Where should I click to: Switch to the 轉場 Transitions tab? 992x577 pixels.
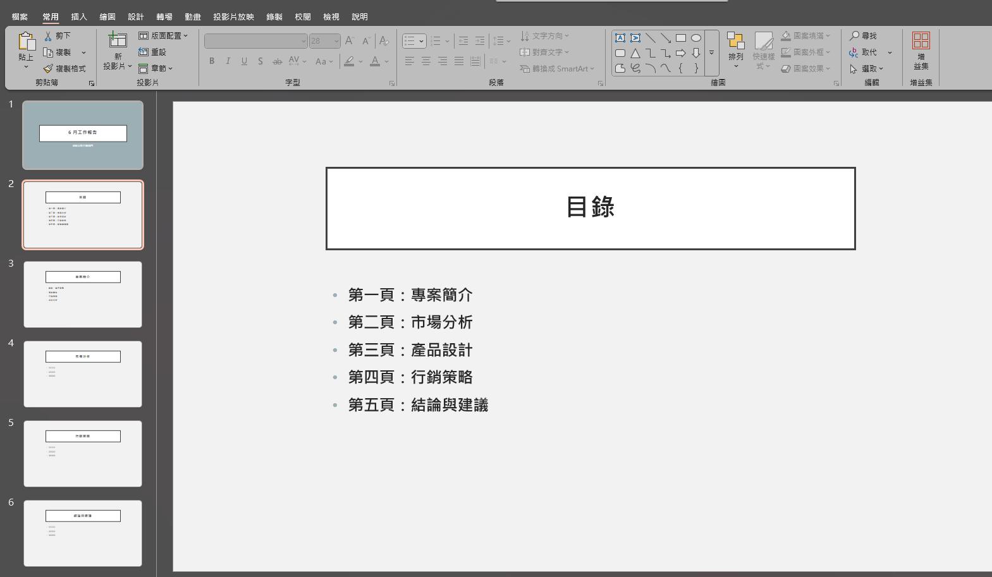coord(164,17)
